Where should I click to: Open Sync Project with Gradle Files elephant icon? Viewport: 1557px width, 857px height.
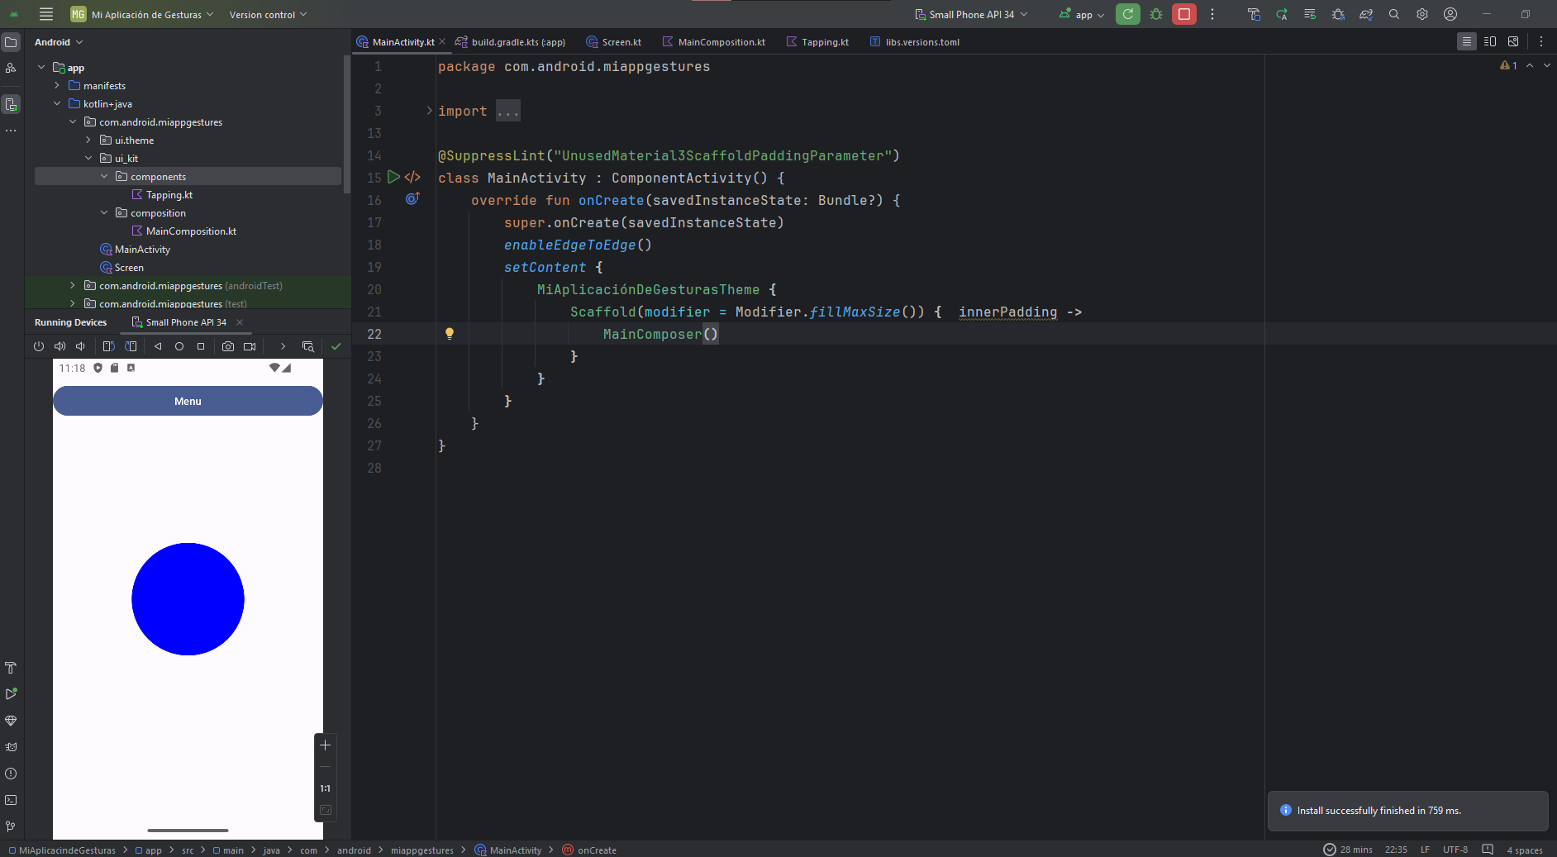point(1365,14)
